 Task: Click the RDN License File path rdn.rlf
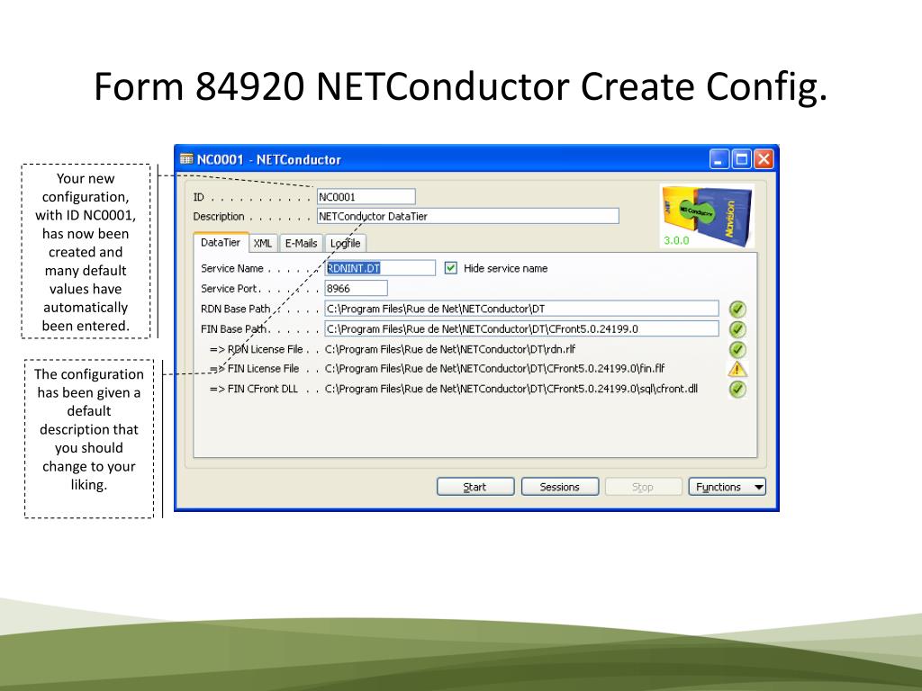[x=450, y=349]
